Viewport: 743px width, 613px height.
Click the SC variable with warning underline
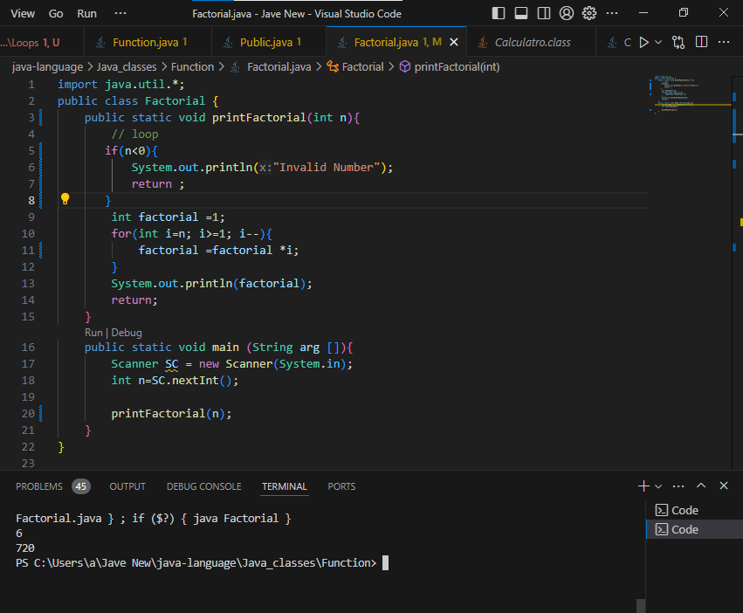171,364
